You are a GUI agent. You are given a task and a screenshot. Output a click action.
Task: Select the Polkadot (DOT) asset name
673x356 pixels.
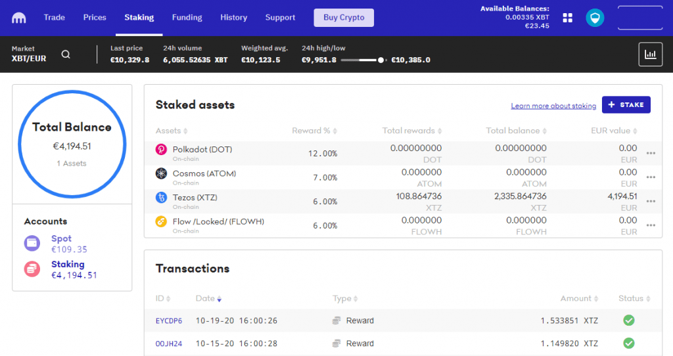click(202, 149)
